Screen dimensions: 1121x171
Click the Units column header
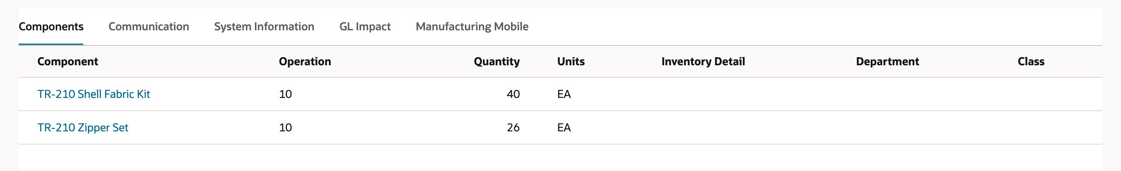[571, 62]
